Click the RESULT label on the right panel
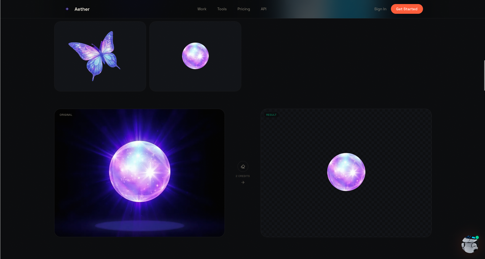The width and height of the screenshot is (485, 259). [x=271, y=115]
